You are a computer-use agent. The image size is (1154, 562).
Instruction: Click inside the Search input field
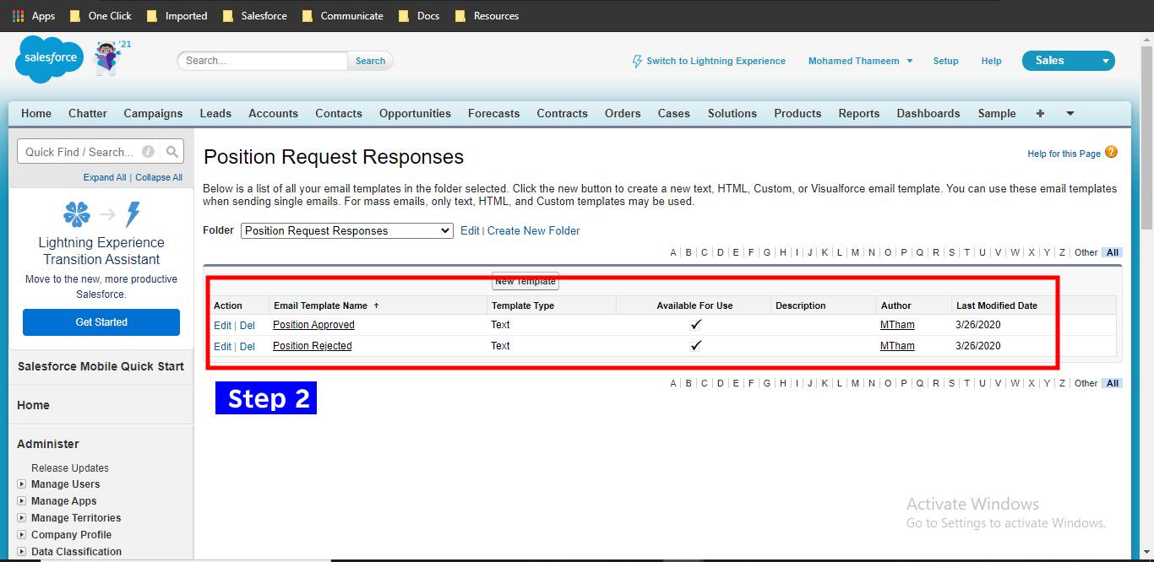(262, 60)
